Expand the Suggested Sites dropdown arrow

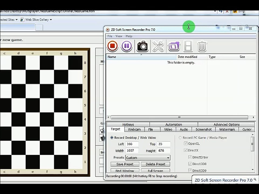[x=16, y=20]
